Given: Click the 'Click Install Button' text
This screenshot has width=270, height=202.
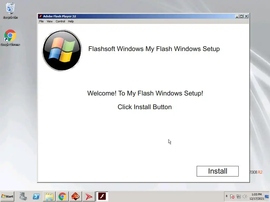Looking at the screenshot, I should point(145,107).
